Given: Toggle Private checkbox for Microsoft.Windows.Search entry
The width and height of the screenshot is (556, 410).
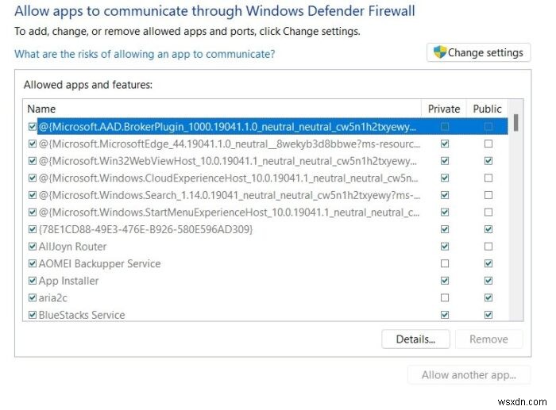Looking at the screenshot, I should point(444,195).
